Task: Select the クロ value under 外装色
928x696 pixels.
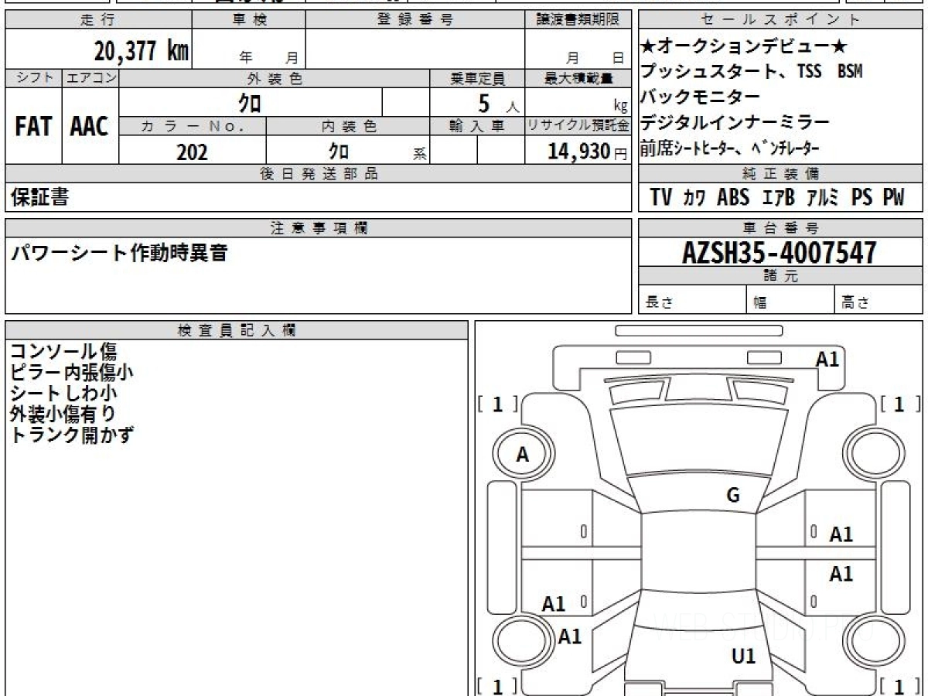Action: (x=249, y=102)
